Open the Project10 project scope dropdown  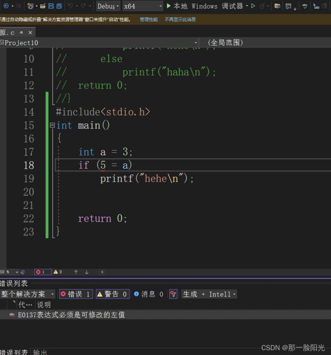(99, 43)
